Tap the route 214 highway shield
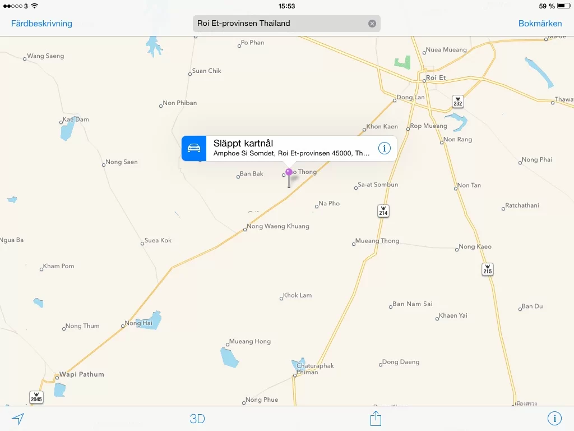 pyautogui.click(x=383, y=210)
